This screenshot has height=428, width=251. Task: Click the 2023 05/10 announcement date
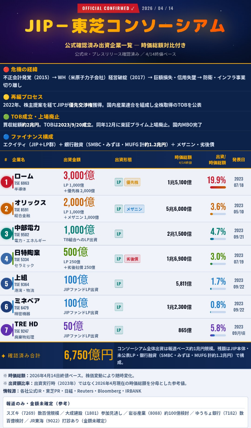point(239,209)
